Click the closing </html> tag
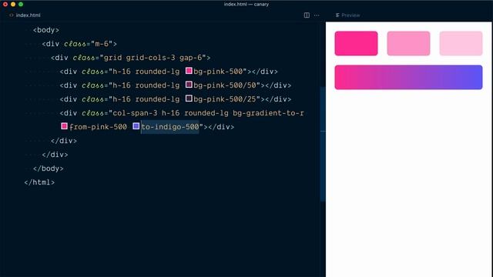This screenshot has height=277, width=493. (x=39, y=182)
